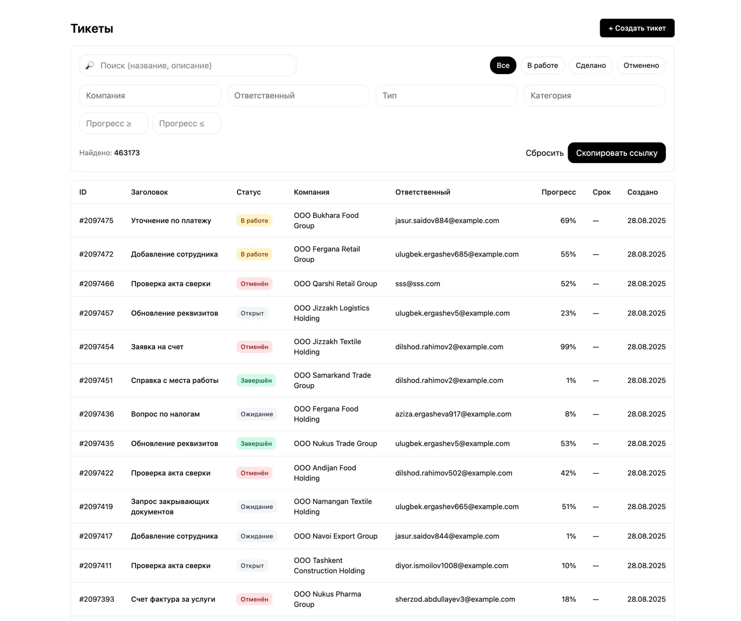The width and height of the screenshot is (741, 621).
Task: Open the 'Компания' filter field
Action: pos(150,96)
